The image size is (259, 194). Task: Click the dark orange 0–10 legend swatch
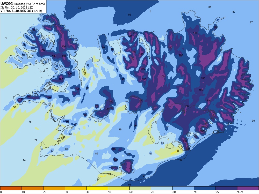click(x=11, y=188)
